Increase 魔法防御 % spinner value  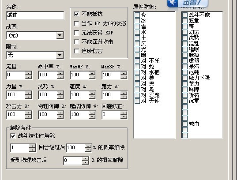pos(92,113)
